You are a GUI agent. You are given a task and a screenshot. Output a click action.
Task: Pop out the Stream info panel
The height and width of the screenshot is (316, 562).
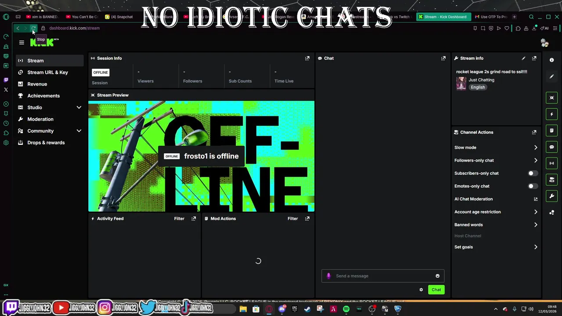click(534, 58)
